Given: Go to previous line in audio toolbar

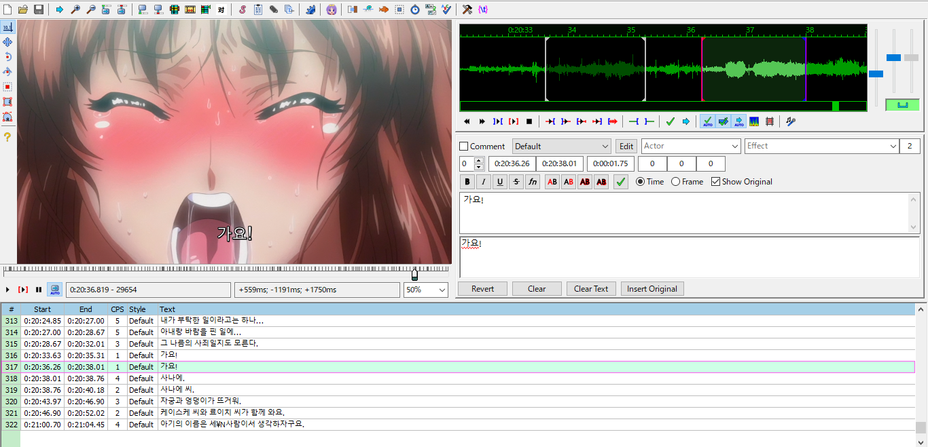Looking at the screenshot, I should click(x=467, y=121).
